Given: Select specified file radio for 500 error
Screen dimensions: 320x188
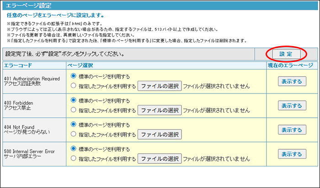Looking at the screenshot, I should tap(74, 158).
